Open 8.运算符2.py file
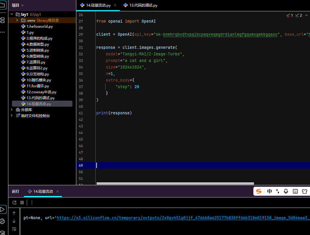 (37, 68)
